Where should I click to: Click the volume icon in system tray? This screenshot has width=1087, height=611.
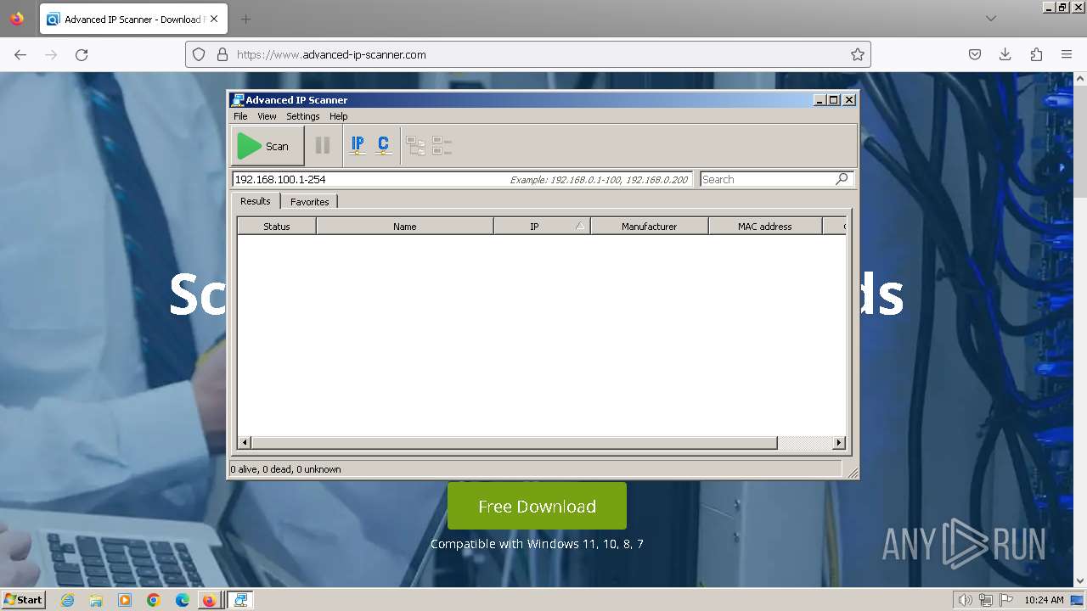click(x=966, y=600)
